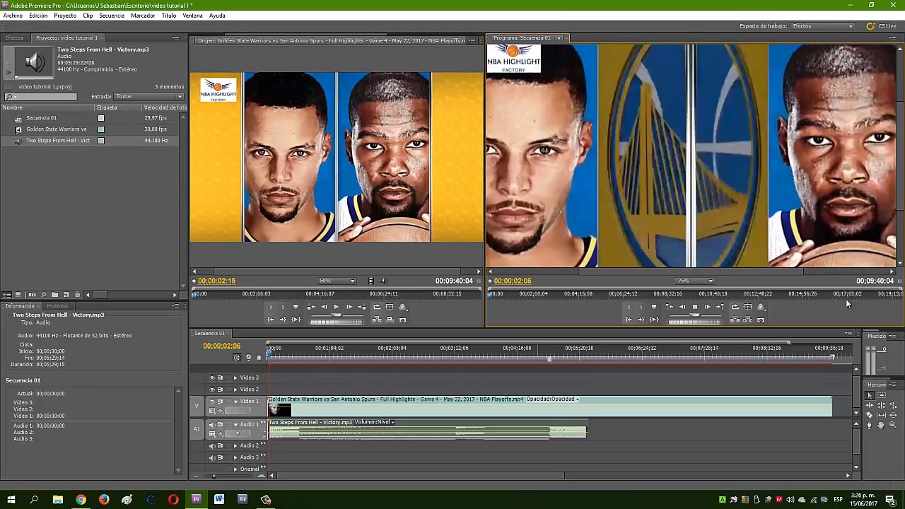Click the Snap icon in timeline header
The width and height of the screenshot is (905, 509).
[x=238, y=358]
